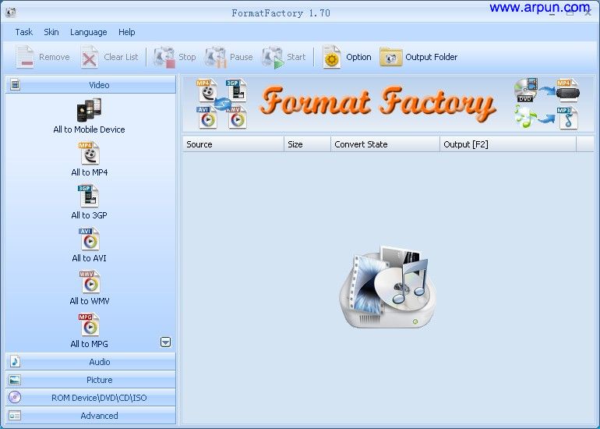Sort by the Source column header
Screen dimensions: 600x429
click(233, 144)
